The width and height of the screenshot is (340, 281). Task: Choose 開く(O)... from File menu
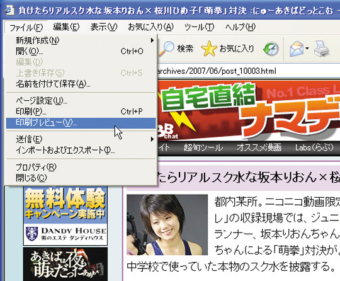81,51
